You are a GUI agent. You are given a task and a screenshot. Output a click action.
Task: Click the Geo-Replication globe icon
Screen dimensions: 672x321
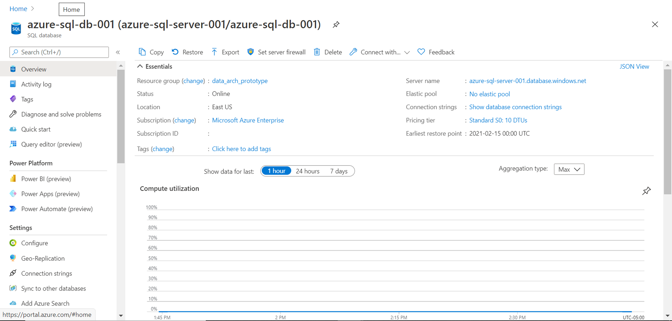click(13, 258)
